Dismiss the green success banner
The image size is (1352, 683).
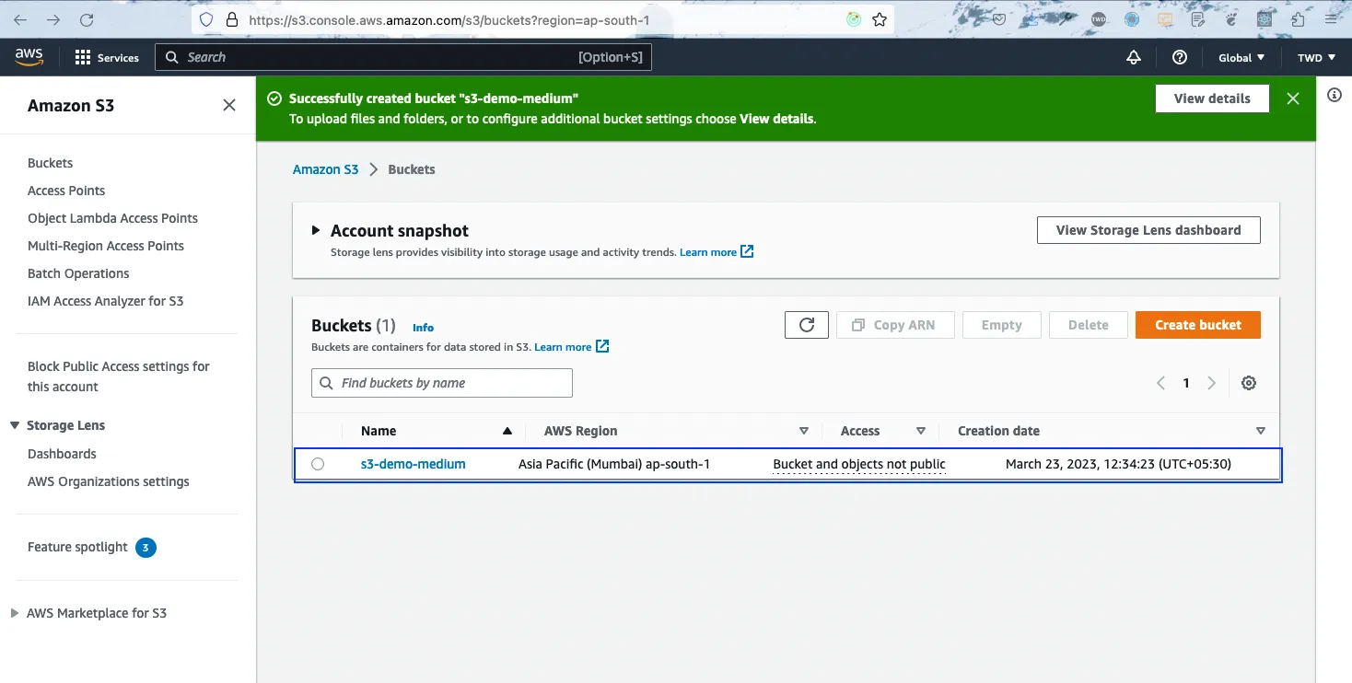coord(1293,98)
